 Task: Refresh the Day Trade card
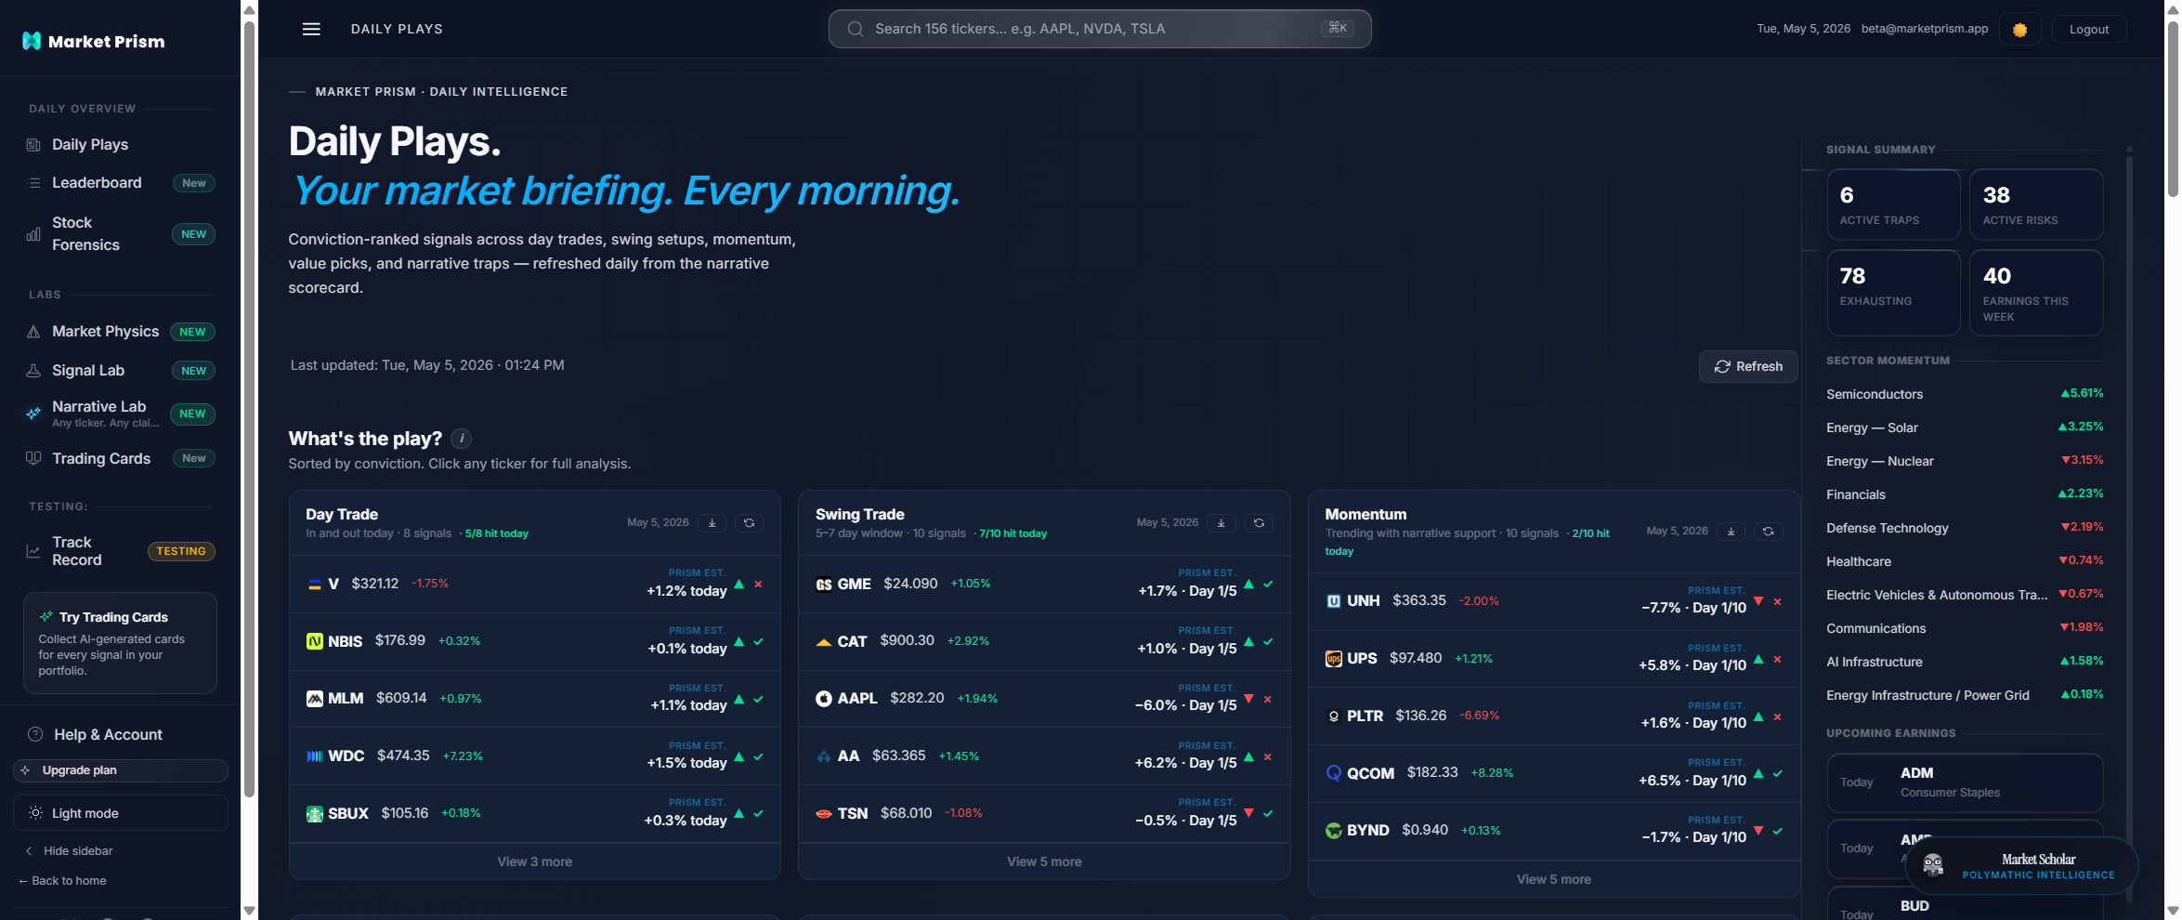click(x=750, y=523)
